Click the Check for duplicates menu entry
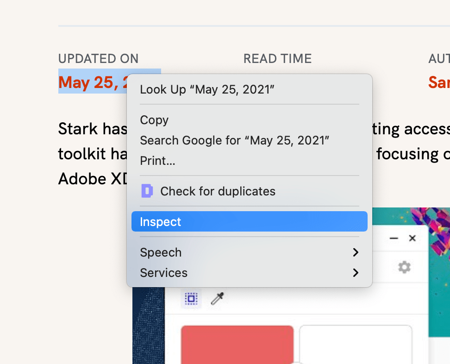The width and height of the screenshot is (450, 364). click(x=218, y=191)
